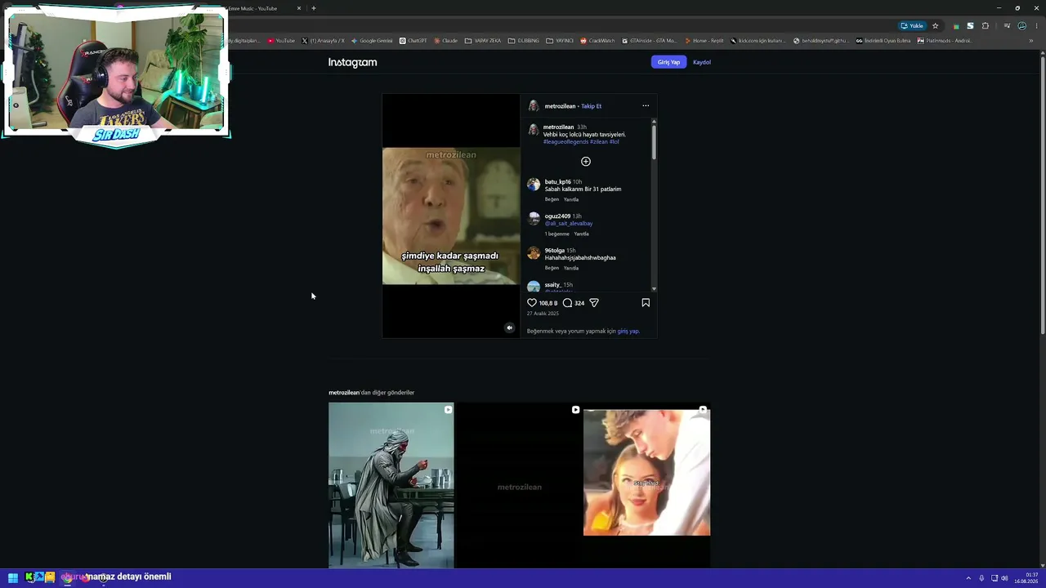The image size is (1046, 588).
Task: Click Beğen under batu_kp16 comment
Action: 552,199
